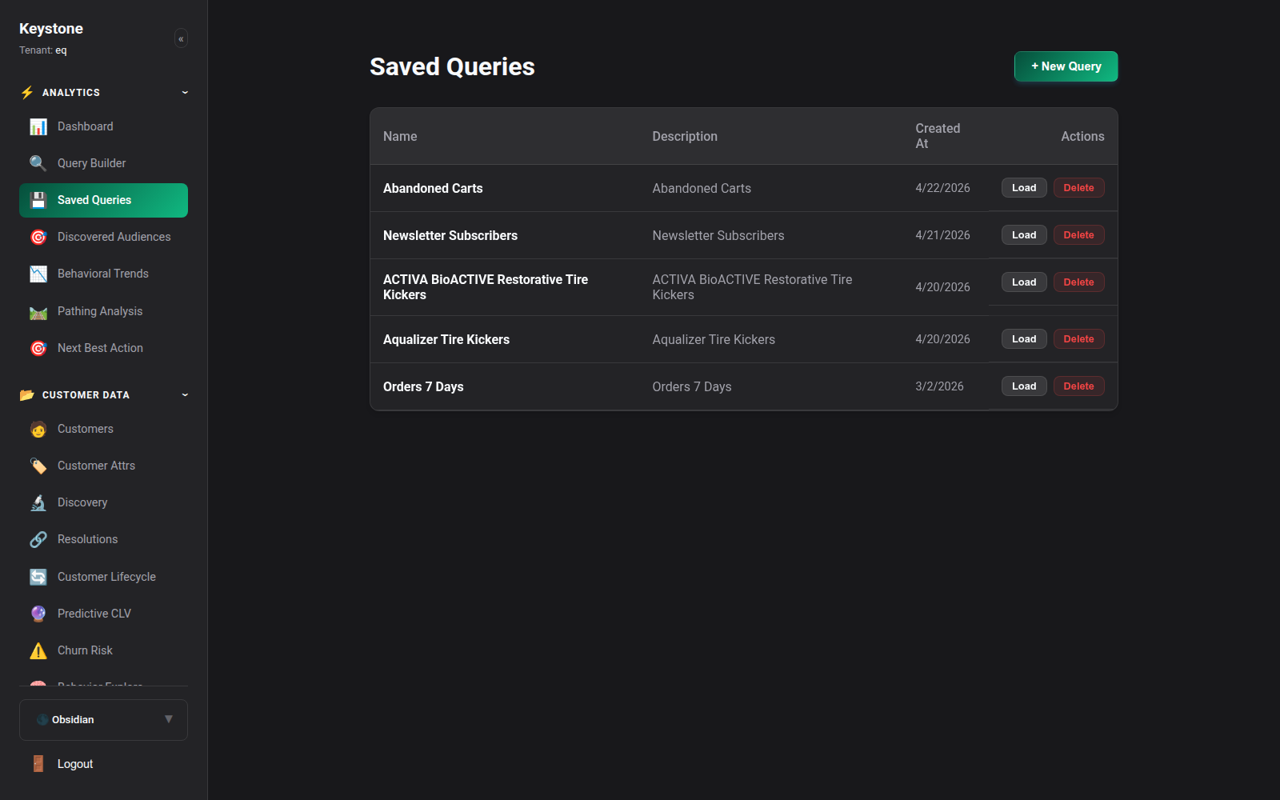The height and width of the screenshot is (800, 1280).
Task: Click the Analytics lightning bolt icon
Action: point(27,93)
